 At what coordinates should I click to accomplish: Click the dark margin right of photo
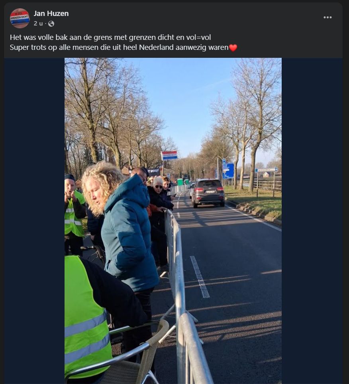312,221
